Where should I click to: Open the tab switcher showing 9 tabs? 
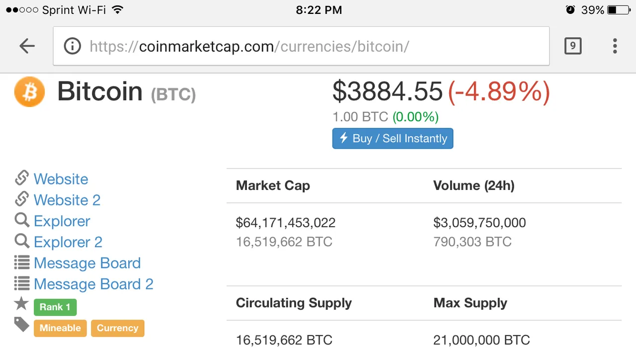(573, 46)
